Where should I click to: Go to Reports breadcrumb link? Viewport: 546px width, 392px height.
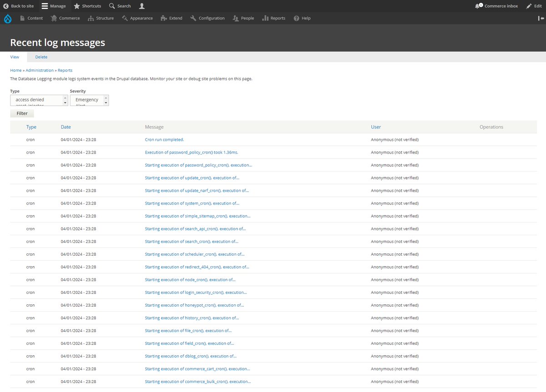65,70
